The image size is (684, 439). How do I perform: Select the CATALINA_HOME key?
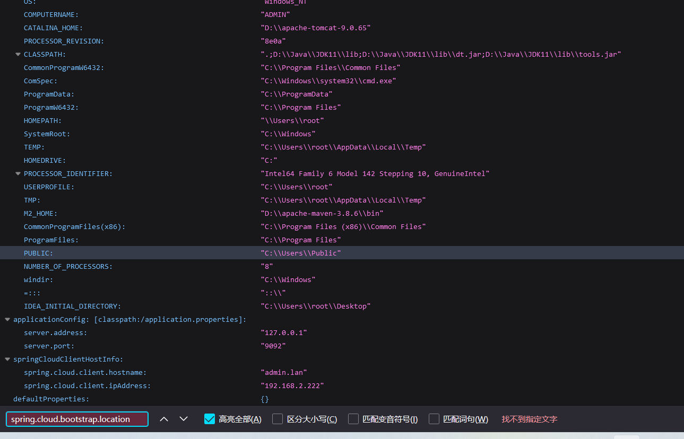tap(53, 28)
